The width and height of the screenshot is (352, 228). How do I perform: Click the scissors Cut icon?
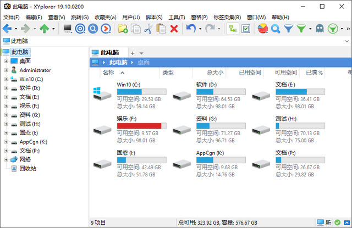pyautogui.click(x=148, y=29)
